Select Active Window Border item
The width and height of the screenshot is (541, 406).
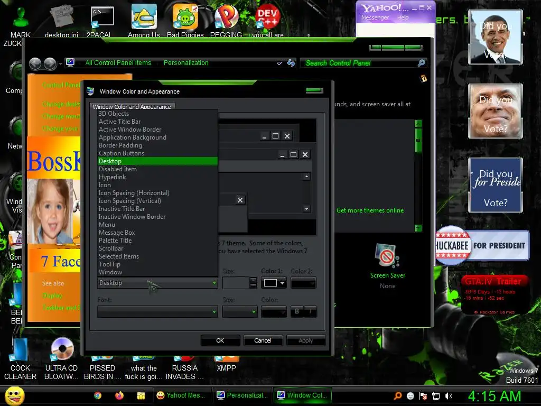pyautogui.click(x=157, y=130)
